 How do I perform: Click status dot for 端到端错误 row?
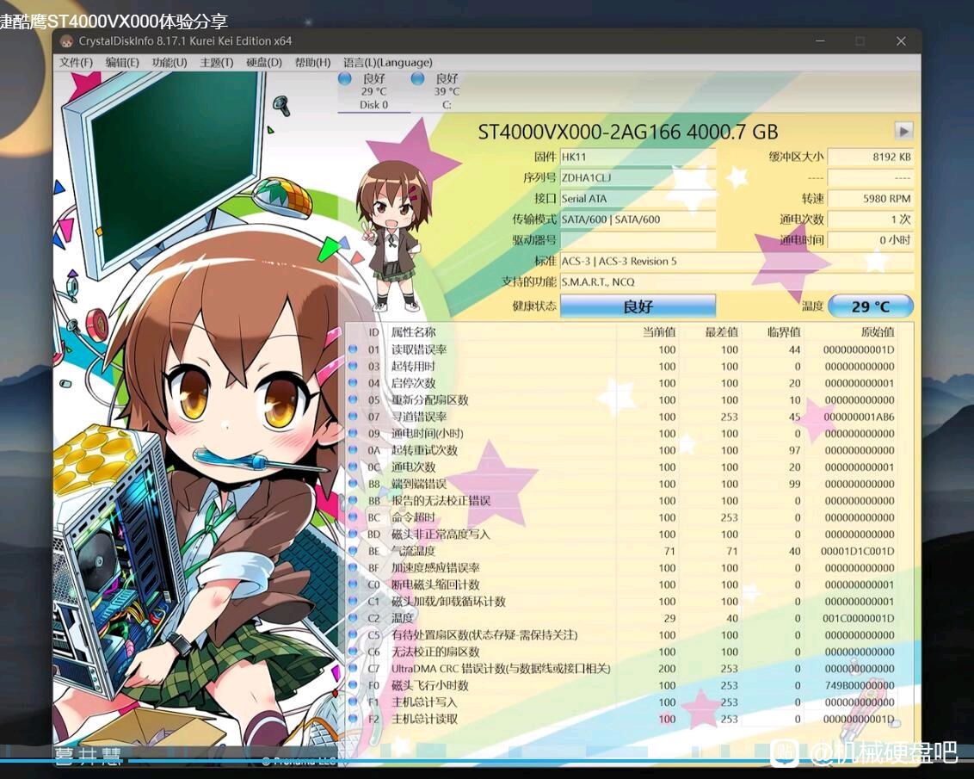coord(353,484)
